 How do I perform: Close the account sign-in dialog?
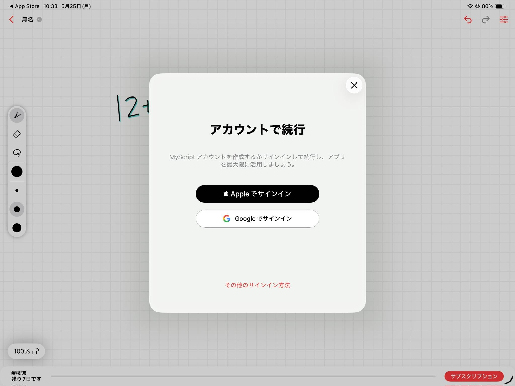pyautogui.click(x=354, y=85)
